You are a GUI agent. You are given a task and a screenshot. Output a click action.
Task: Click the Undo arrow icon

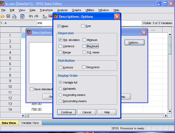[x=31, y=16]
